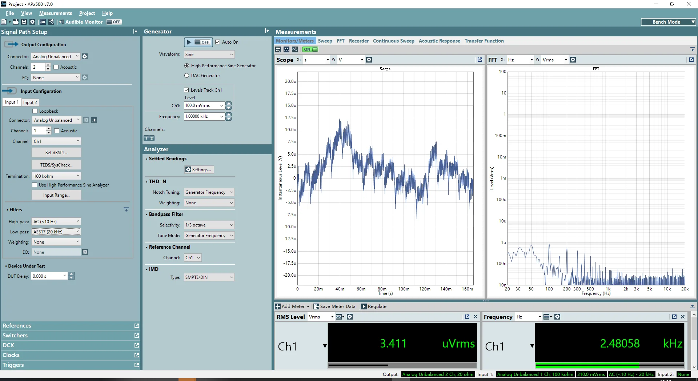Open the IMD Type SMPTE/DIN dropdown
This screenshot has height=381, width=698.
(x=209, y=277)
